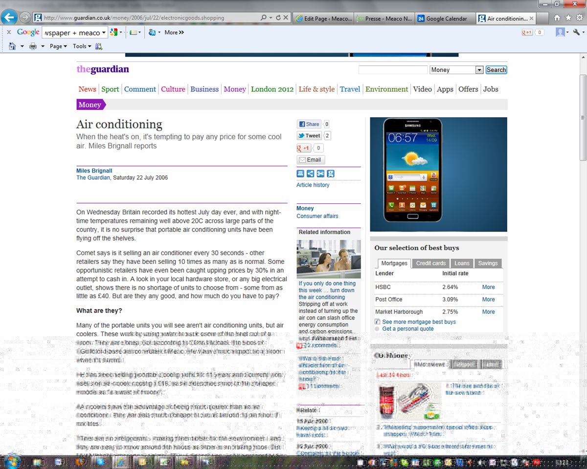This screenshot has height=469, width=587.
Task: Open the Page menu dropdown
Action: pos(58,46)
